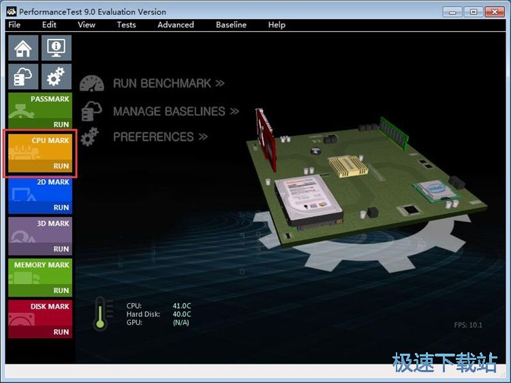511x383 pixels.
Task: Open the System Information monitor icon
Action: tap(57, 48)
